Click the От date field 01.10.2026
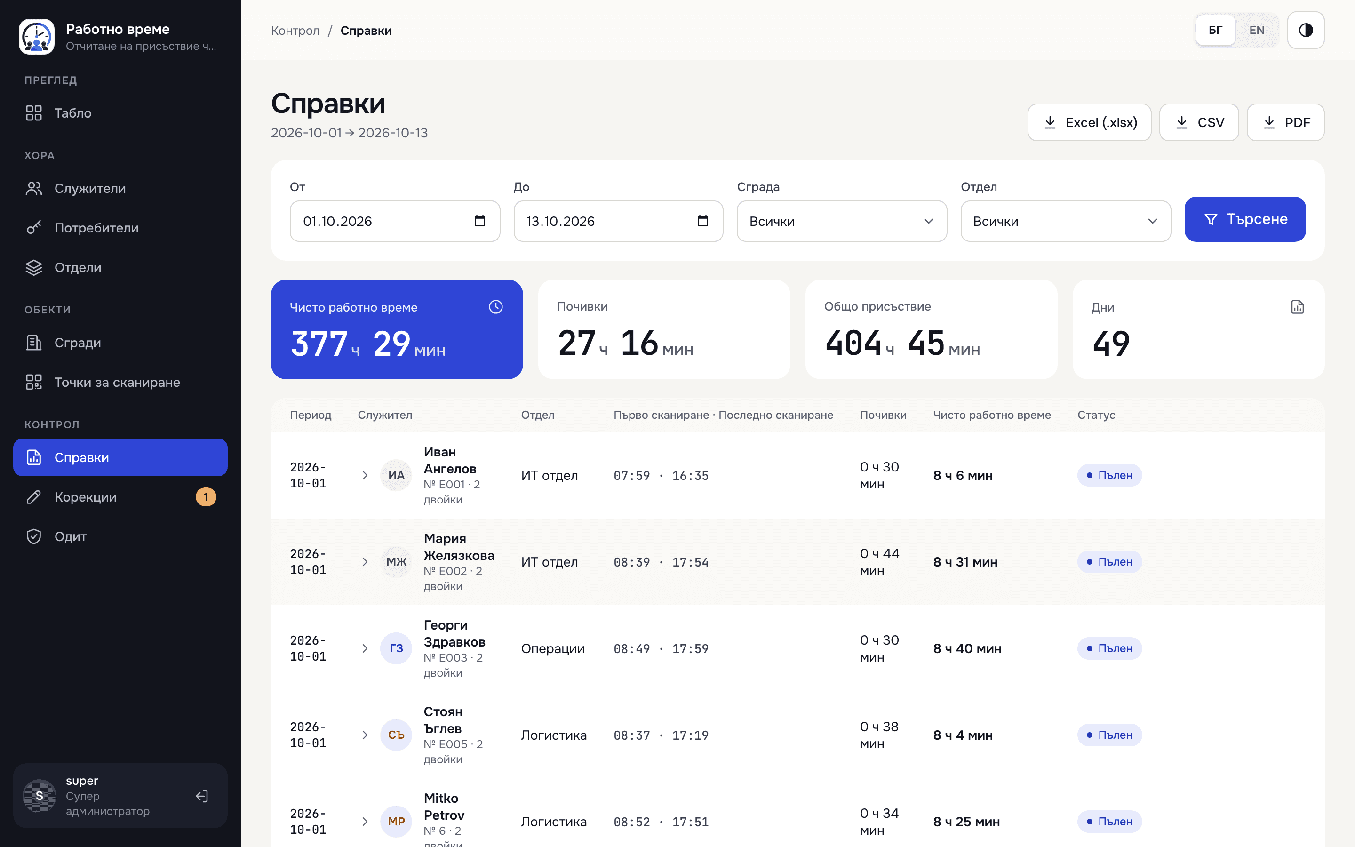This screenshot has height=847, width=1355. (395, 221)
